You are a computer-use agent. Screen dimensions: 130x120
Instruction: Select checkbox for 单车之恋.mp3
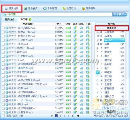point(3,68)
